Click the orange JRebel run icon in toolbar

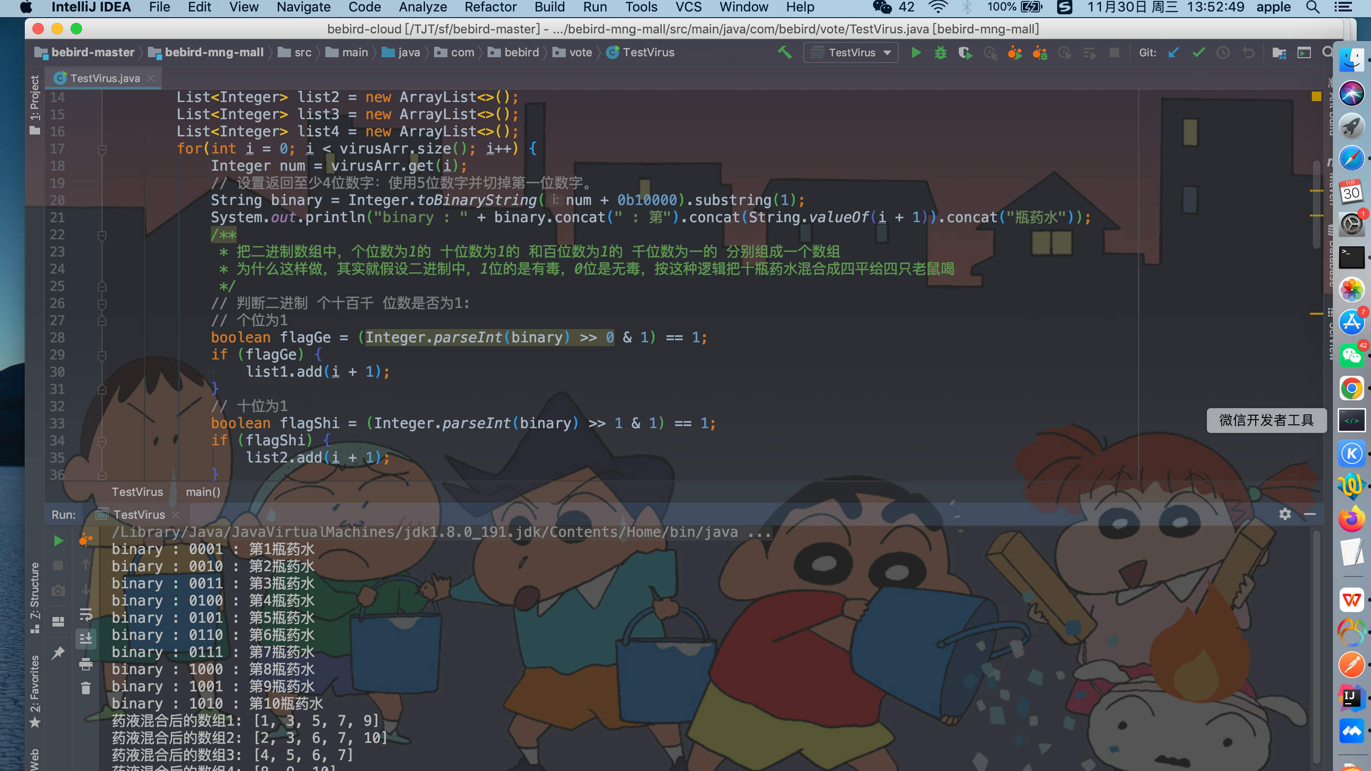pyautogui.click(x=1014, y=52)
